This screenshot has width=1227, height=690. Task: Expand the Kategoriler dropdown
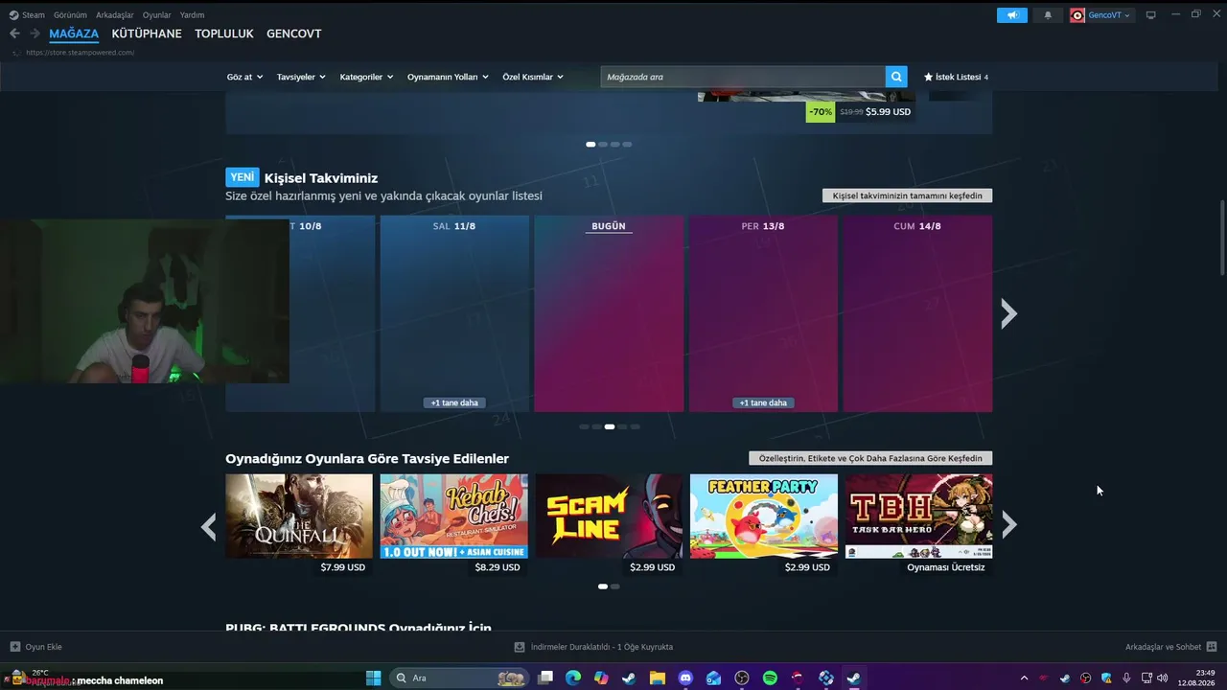point(367,77)
